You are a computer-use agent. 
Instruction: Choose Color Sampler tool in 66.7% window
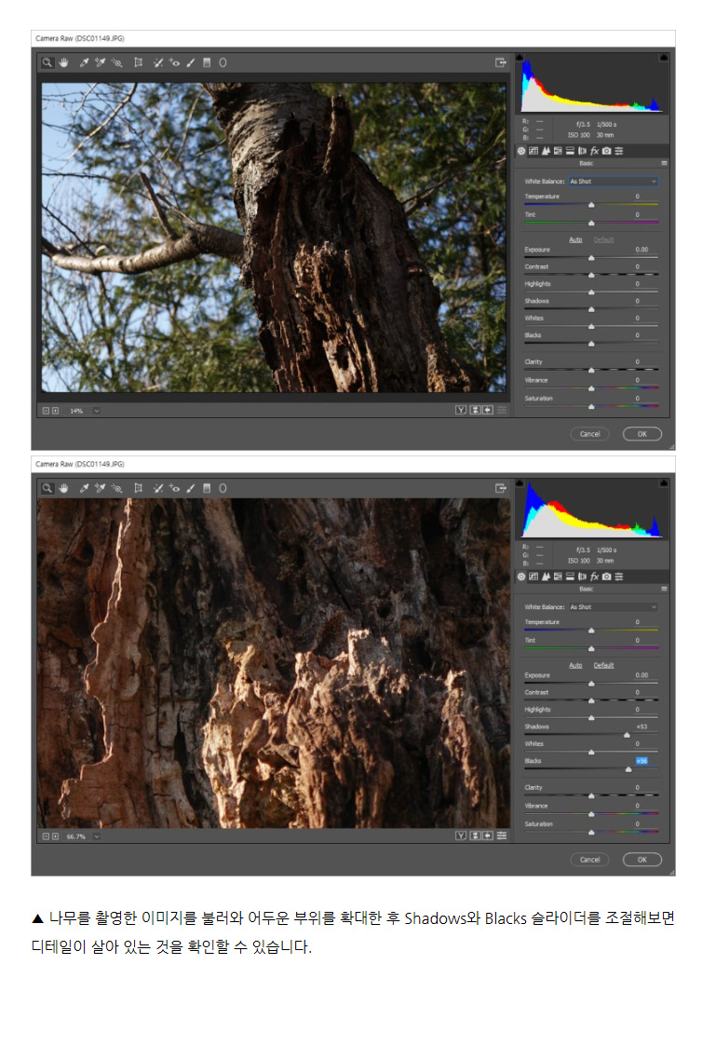pyautogui.click(x=100, y=488)
